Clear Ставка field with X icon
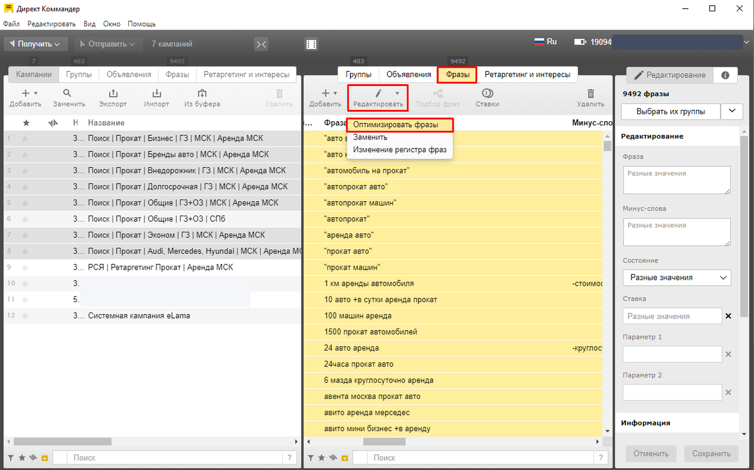This screenshot has width=754, height=470. click(728, 316)
